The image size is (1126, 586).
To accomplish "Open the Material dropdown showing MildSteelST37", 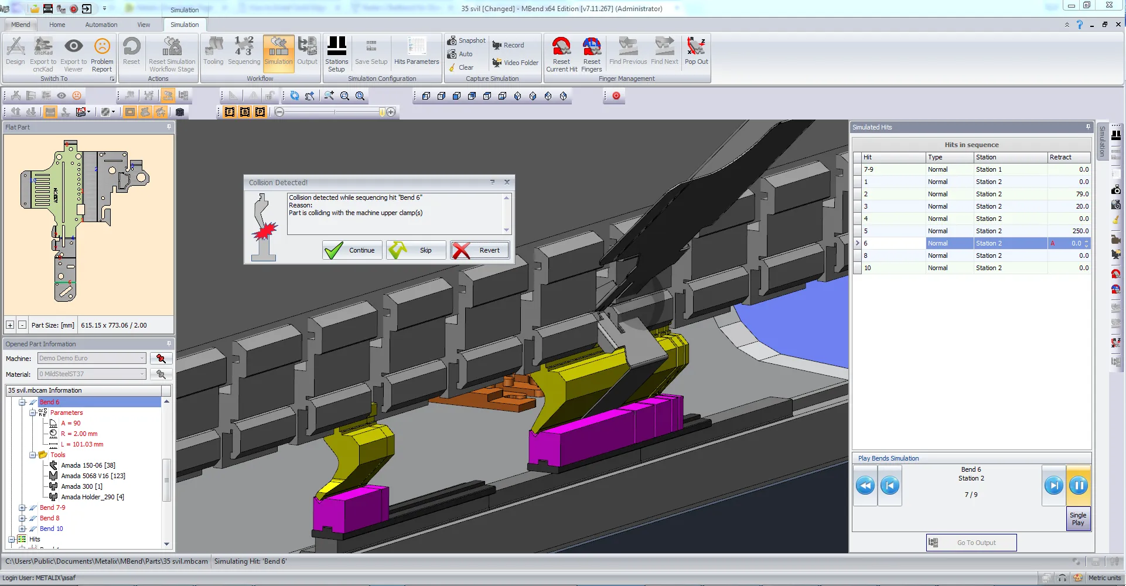I will click(142, 374).
